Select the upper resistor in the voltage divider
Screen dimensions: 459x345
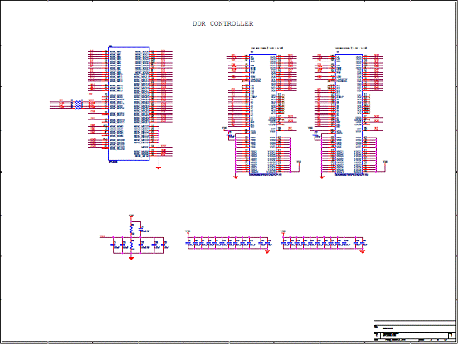(x=132, y=230)
